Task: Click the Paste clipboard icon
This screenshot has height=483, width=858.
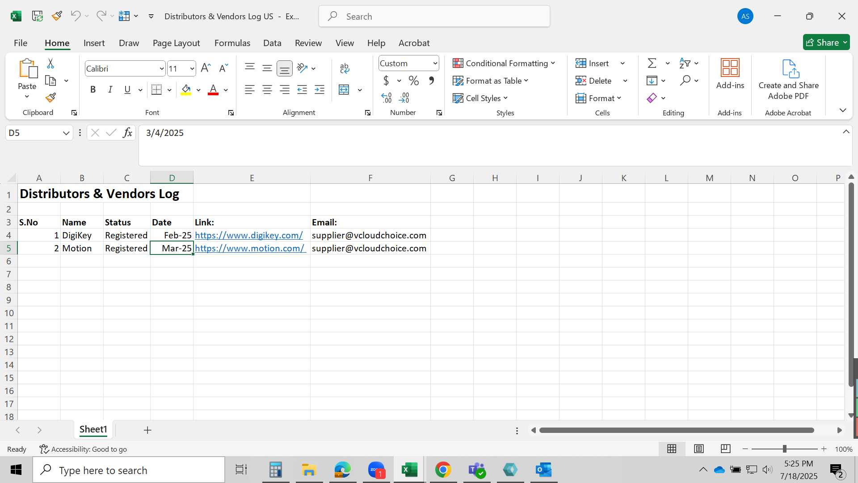Action: point(27,68)
